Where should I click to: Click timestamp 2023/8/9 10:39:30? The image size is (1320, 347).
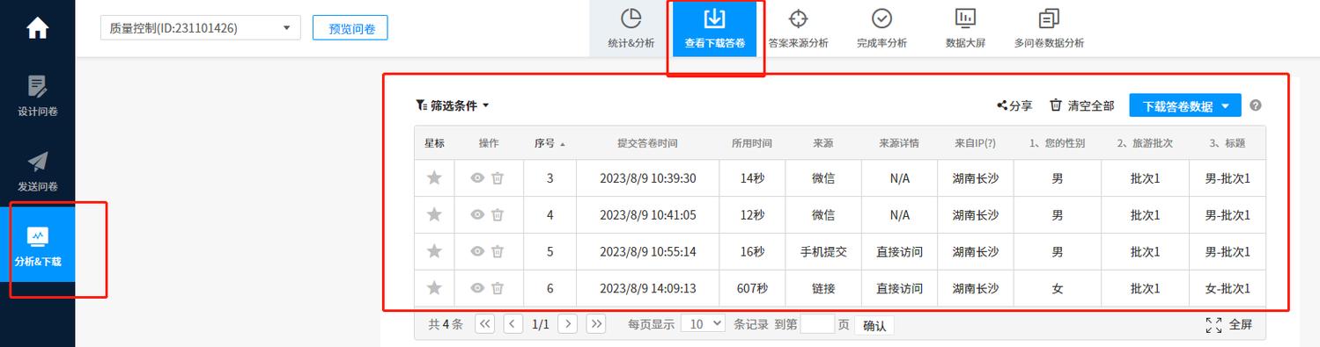coord(647,178)
